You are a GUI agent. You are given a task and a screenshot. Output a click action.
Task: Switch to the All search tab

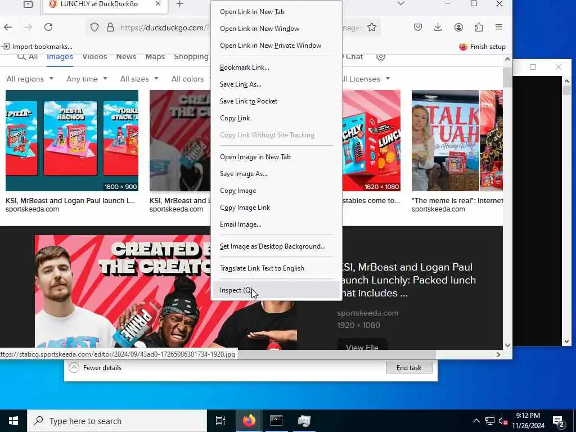click(28, 57)
